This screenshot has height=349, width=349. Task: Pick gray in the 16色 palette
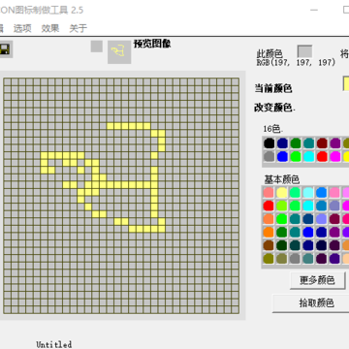269,156
